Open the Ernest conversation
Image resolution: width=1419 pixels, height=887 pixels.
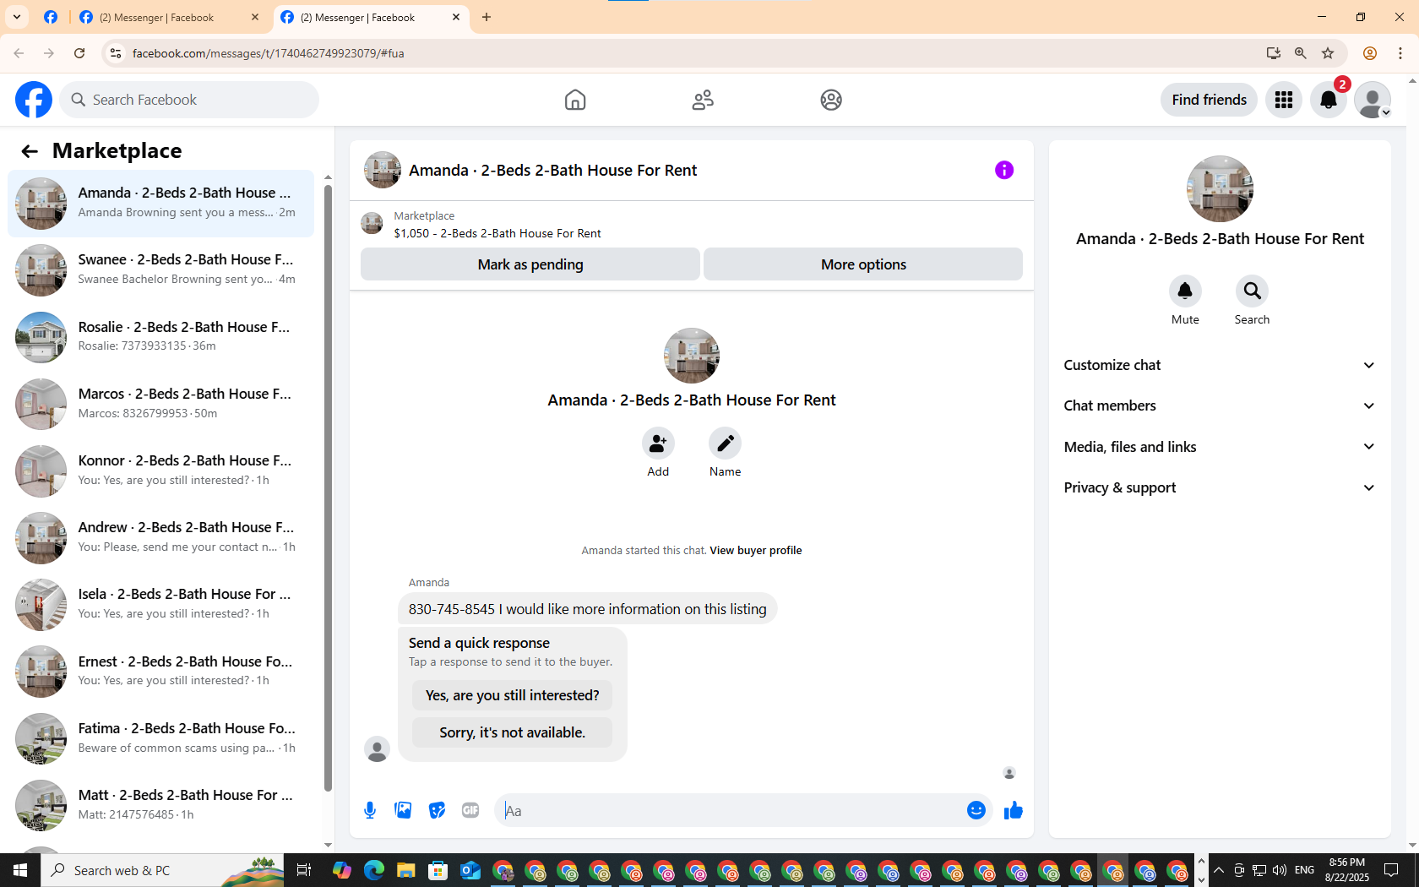click(160, 672)
